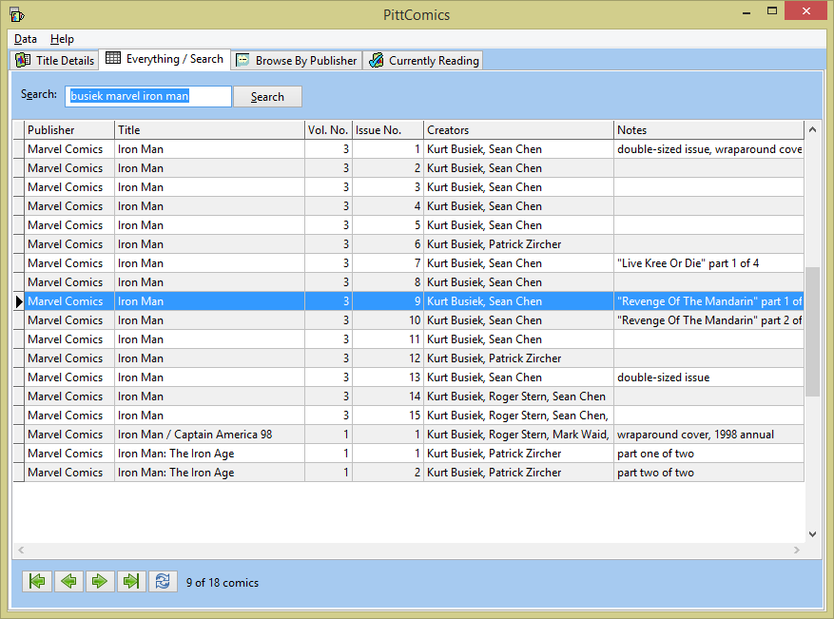Click Revenge Of The Mandarin part 2 note

pos(708,320)
